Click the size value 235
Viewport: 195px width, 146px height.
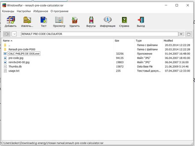[118, 71]
